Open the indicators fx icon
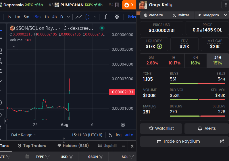This screenshot has height=161, width=229. click(106, 17)
